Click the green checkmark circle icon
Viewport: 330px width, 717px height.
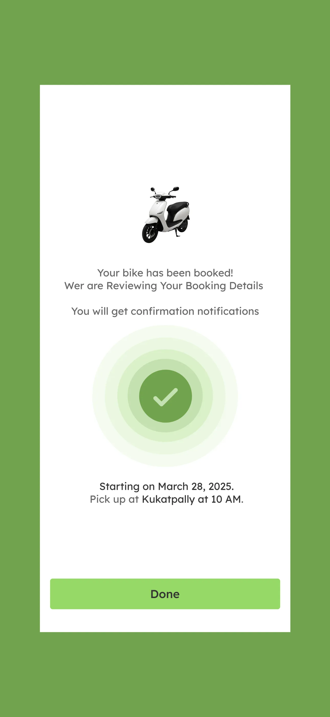pos(165,396)
